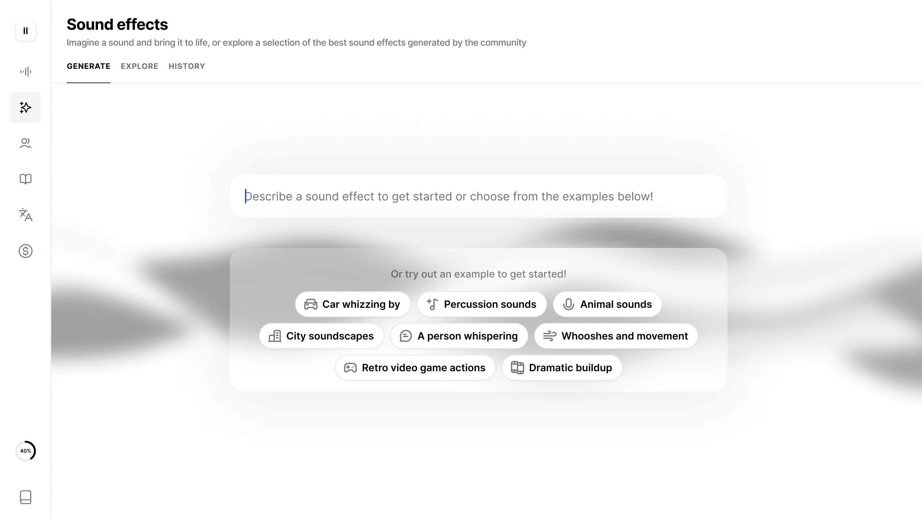Open the History tab
The image size is (922, 519).
coord(187,66)
